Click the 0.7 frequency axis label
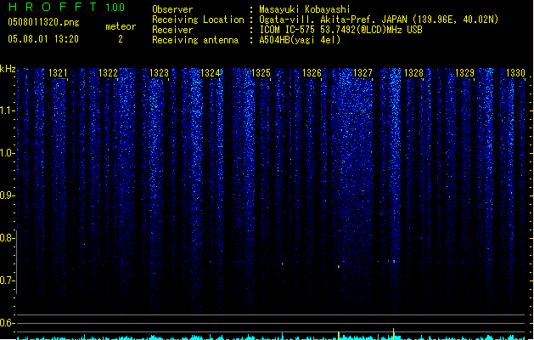534x340 pixels. pos(7,280)
